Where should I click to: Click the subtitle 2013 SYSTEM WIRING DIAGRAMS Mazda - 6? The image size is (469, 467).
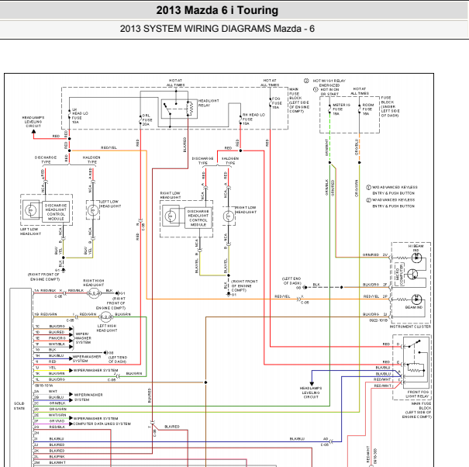coord(217,29)
